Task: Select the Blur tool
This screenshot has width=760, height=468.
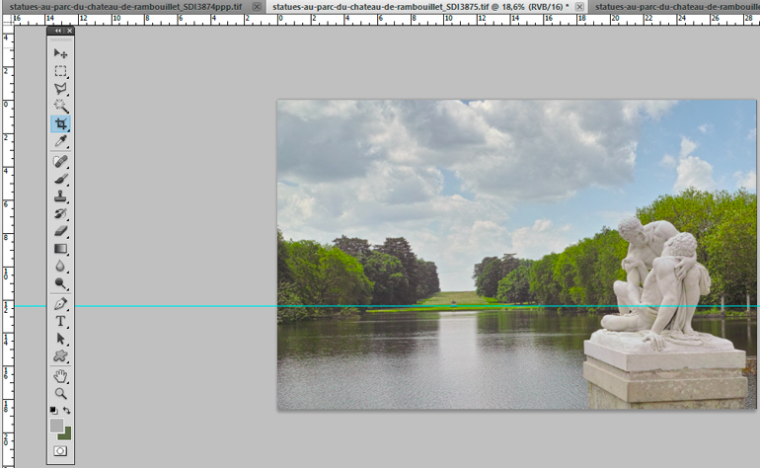Action: [x=60, y=267]
